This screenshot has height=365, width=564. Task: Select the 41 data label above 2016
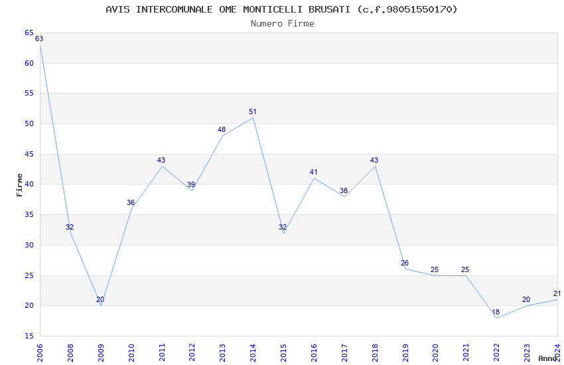pos(314,172)
